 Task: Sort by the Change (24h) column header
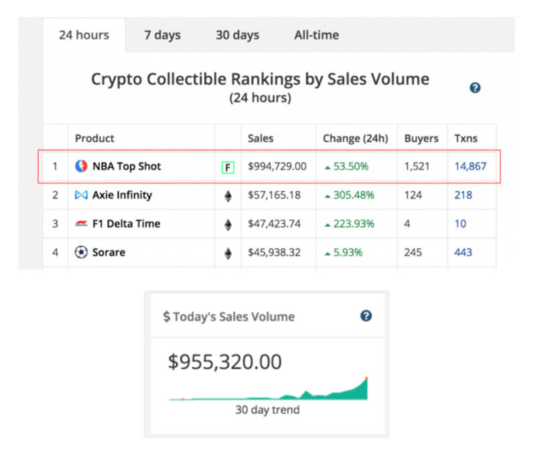355,138
